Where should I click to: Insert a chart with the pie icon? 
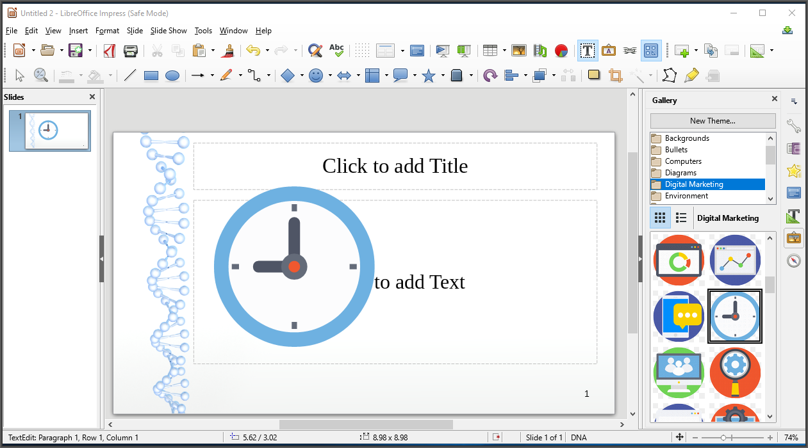pyautogui.click(x=561, y=51)
